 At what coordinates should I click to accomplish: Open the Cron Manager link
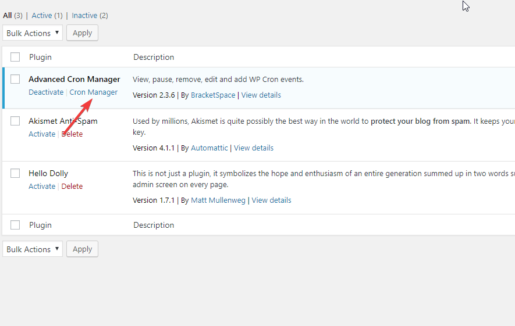(93, 92)
